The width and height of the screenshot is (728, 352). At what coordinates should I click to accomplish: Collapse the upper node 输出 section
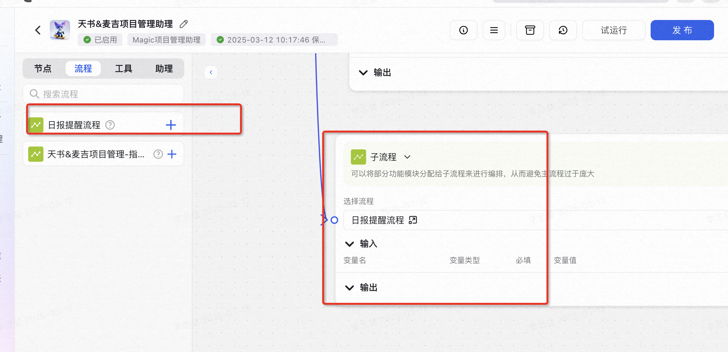[x=363, y=73]
